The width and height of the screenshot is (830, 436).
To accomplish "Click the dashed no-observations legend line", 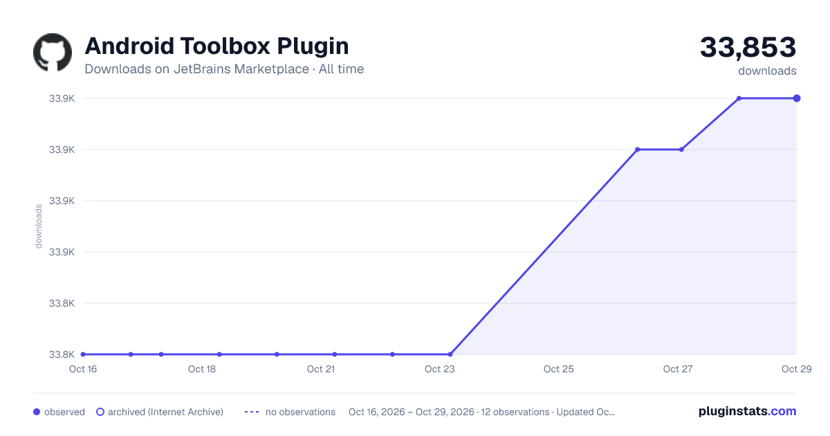I will click(252, 412).
